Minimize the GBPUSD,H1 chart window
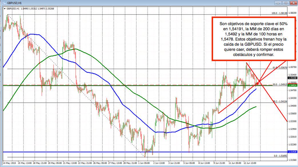The height and width of the screenshot is (167, 298). click(278, 3)
